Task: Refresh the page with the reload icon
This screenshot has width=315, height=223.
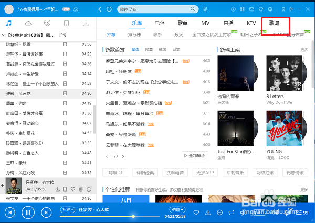Action: tap(109, 9)
